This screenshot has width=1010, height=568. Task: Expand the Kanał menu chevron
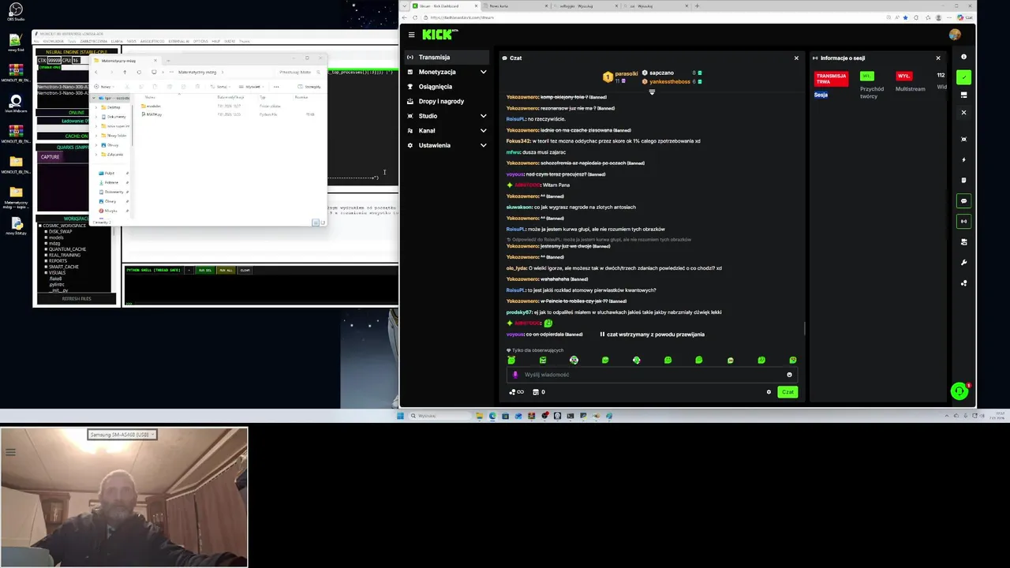click(x=483, y=131)
